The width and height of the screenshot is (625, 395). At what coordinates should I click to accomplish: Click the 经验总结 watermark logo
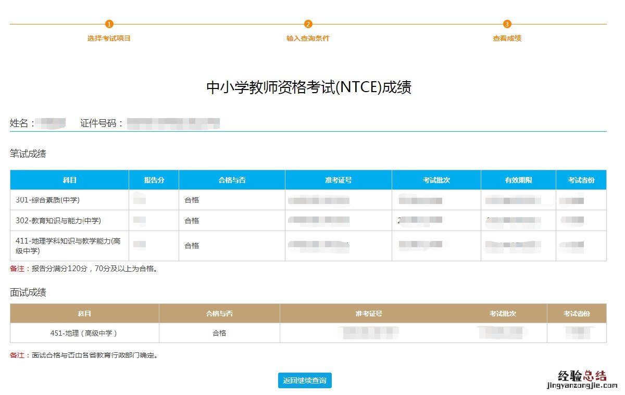coord(581,378)
